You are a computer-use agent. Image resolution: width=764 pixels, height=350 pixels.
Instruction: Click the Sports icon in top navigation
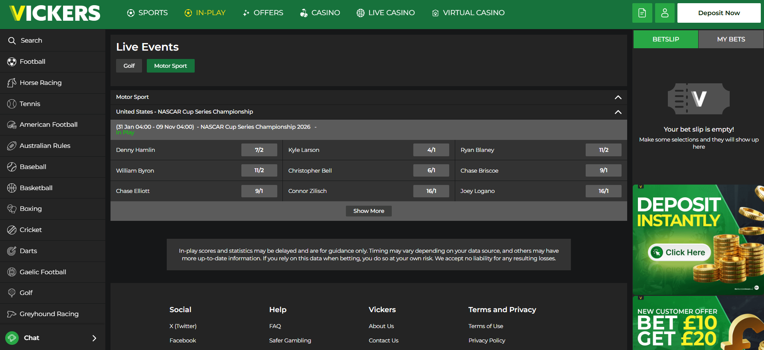click(x=131, y=13)
